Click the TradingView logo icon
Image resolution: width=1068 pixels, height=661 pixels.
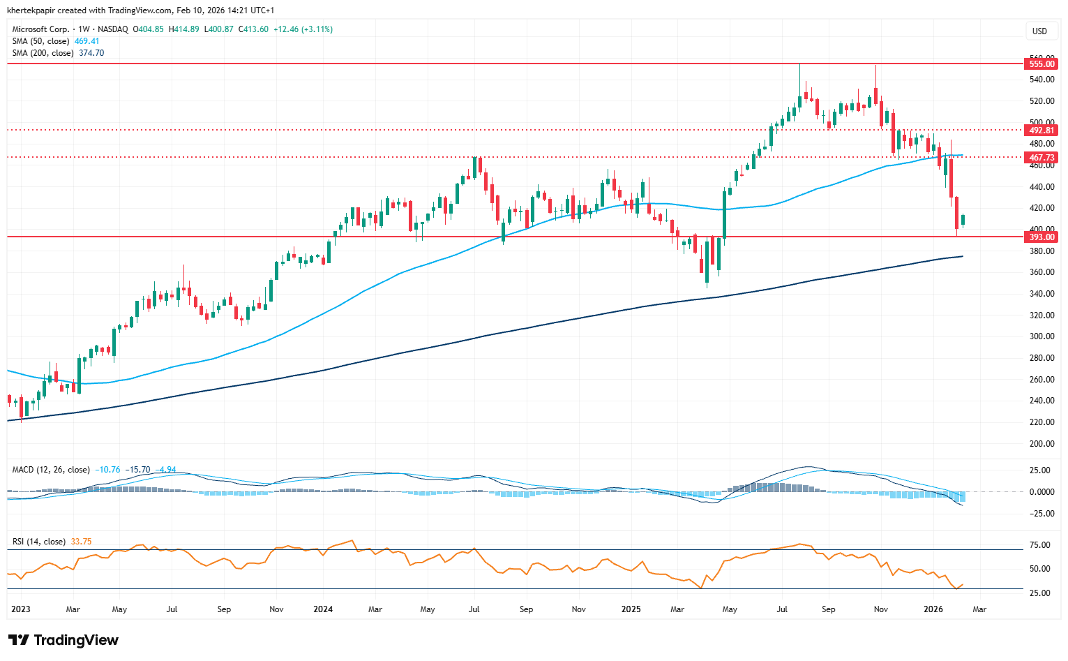19,640
